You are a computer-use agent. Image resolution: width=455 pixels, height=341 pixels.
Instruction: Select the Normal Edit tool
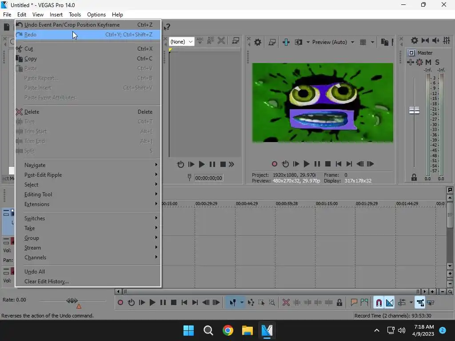[232, 303]
